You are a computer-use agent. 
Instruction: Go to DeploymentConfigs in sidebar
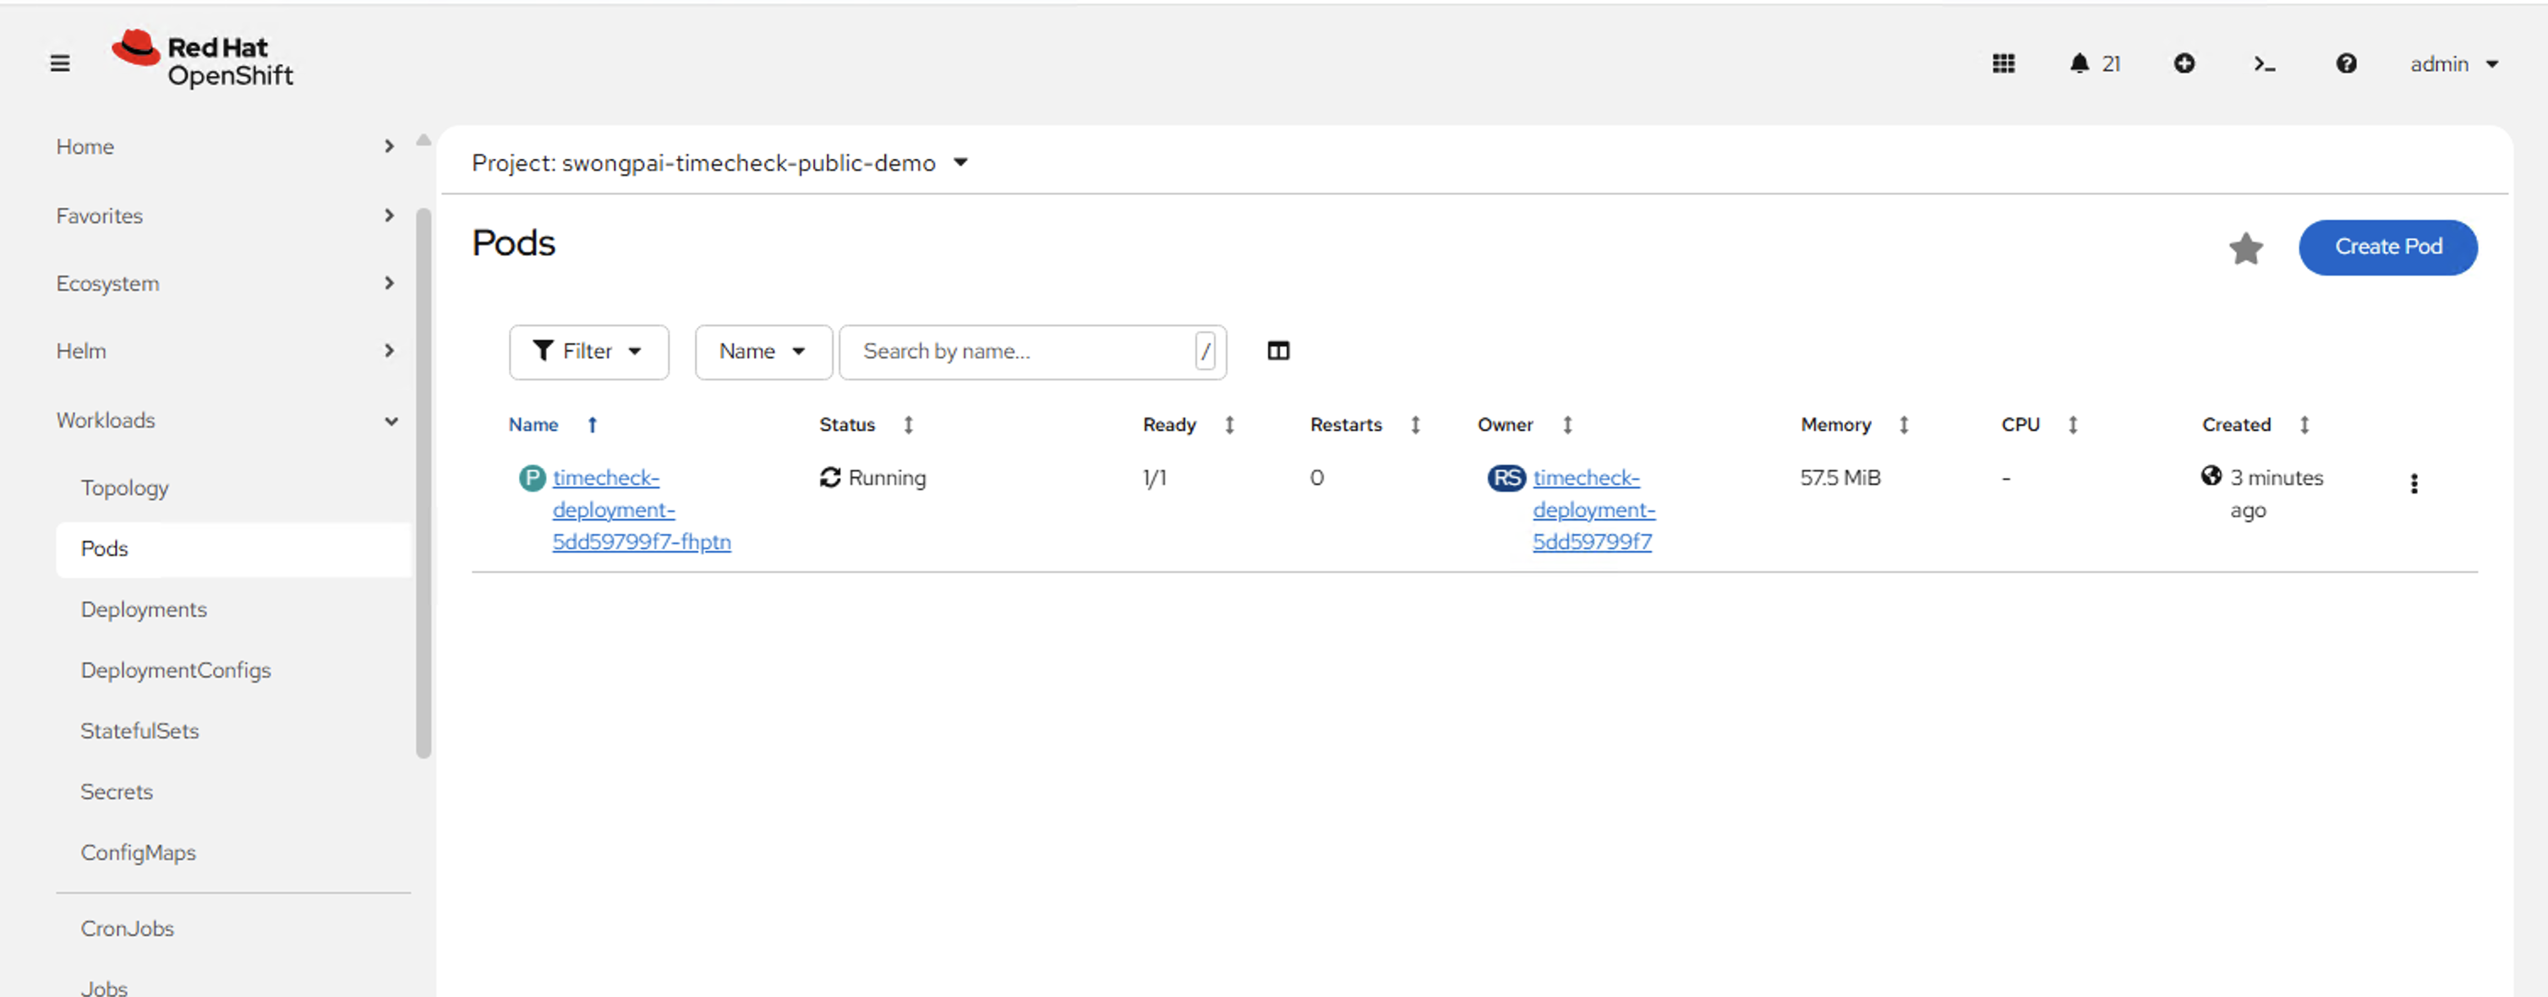click(233, 670)
